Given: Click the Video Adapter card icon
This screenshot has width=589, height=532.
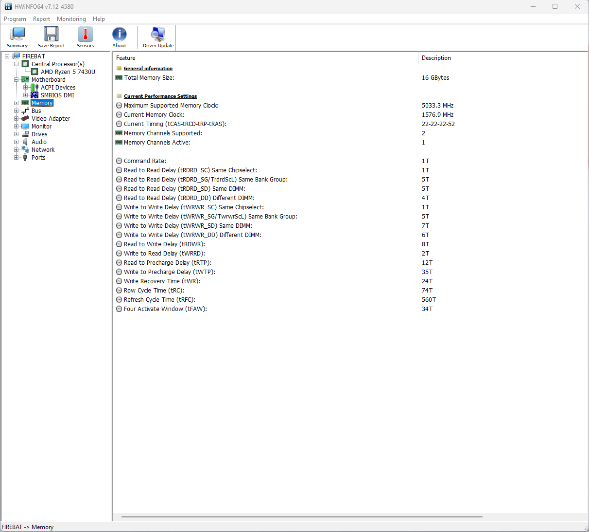Looking at the screenshot, I should pyautogui.click(x=25, y=118).
